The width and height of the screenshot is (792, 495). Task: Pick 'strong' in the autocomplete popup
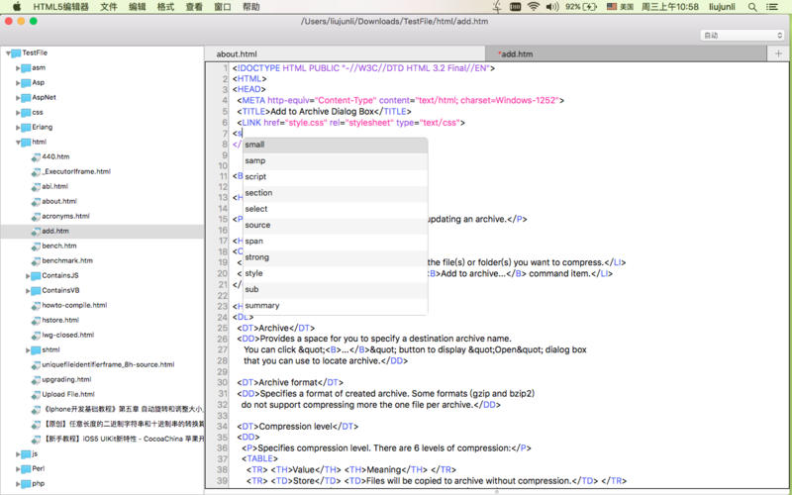click(256, 257)
